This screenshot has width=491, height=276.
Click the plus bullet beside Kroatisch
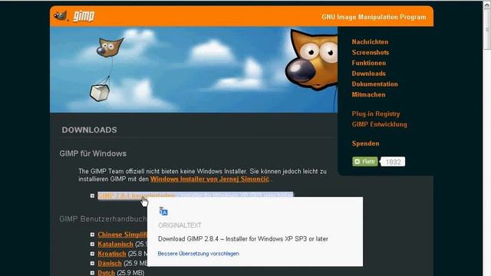92,254
